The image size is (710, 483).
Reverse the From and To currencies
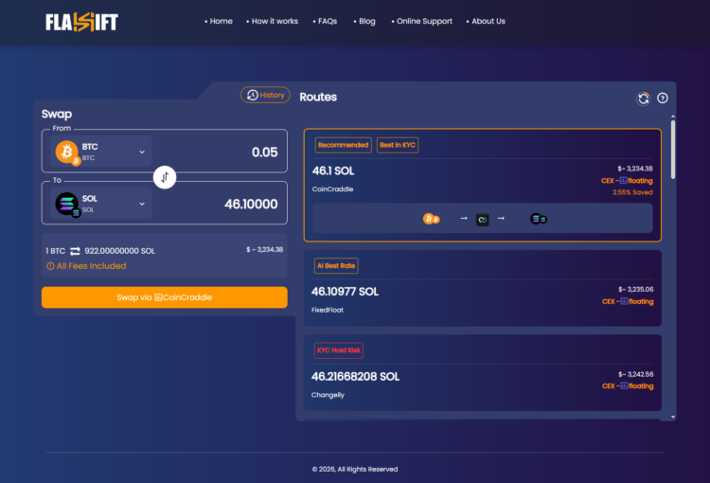pyautogui.click(x=165, y=177)
